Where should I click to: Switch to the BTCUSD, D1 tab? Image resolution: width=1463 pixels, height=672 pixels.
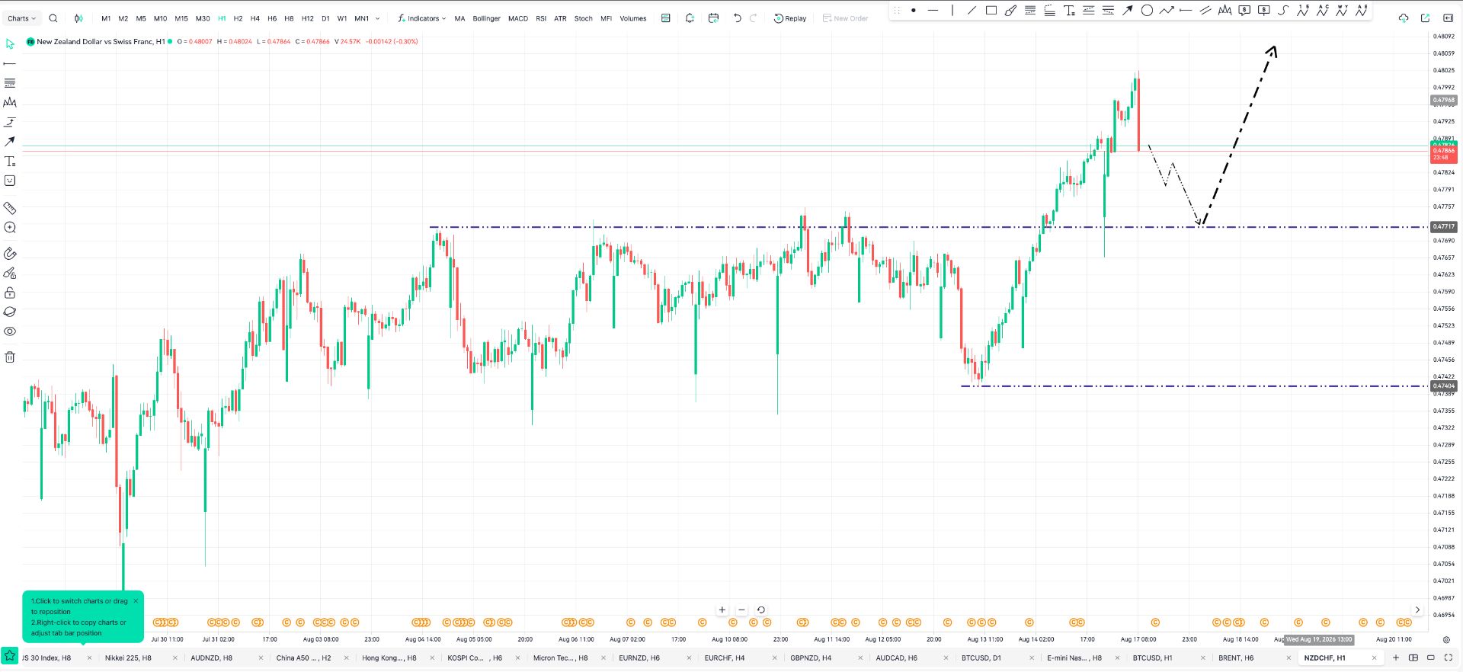(x=981, y=658)
